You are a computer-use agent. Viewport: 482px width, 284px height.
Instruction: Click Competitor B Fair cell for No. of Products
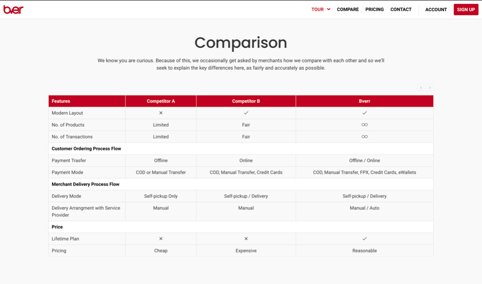(x=246, y=125)
